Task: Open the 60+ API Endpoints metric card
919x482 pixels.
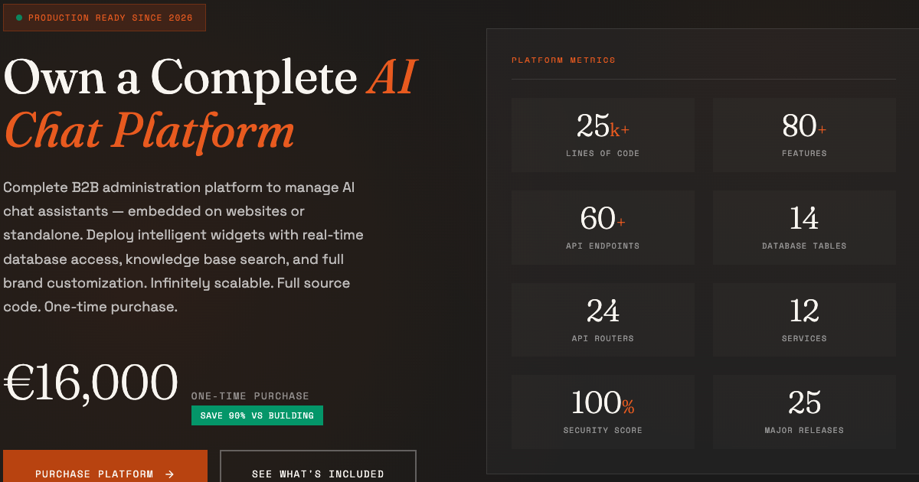Action: (x=603, y=227)
